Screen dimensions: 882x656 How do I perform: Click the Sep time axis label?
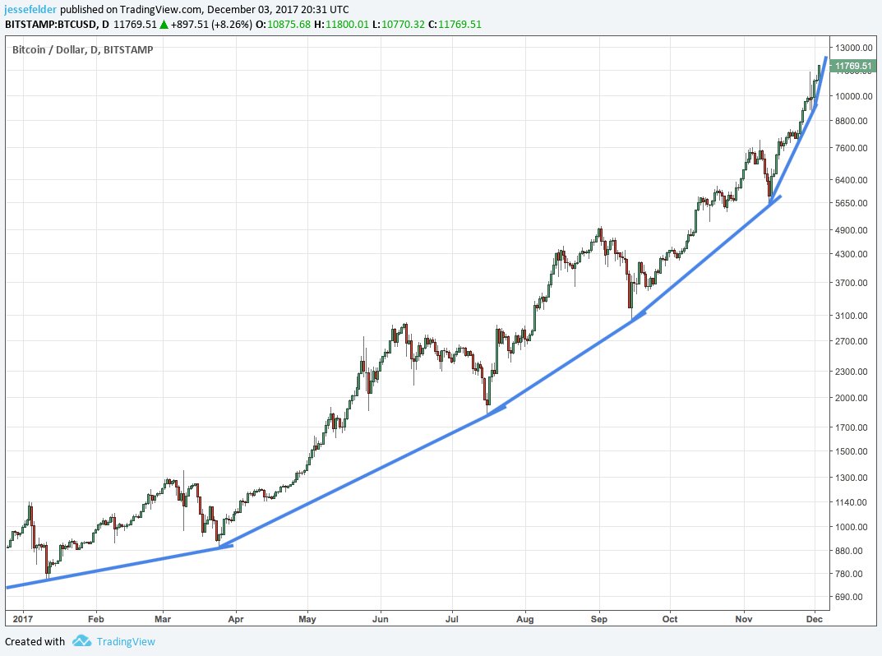(x=599, y=619)
